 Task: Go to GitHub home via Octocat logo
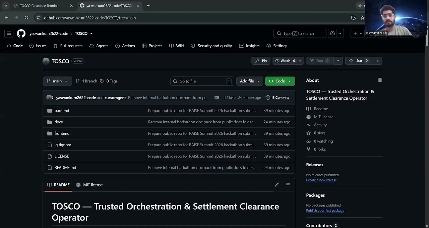[x=21, y=33]
